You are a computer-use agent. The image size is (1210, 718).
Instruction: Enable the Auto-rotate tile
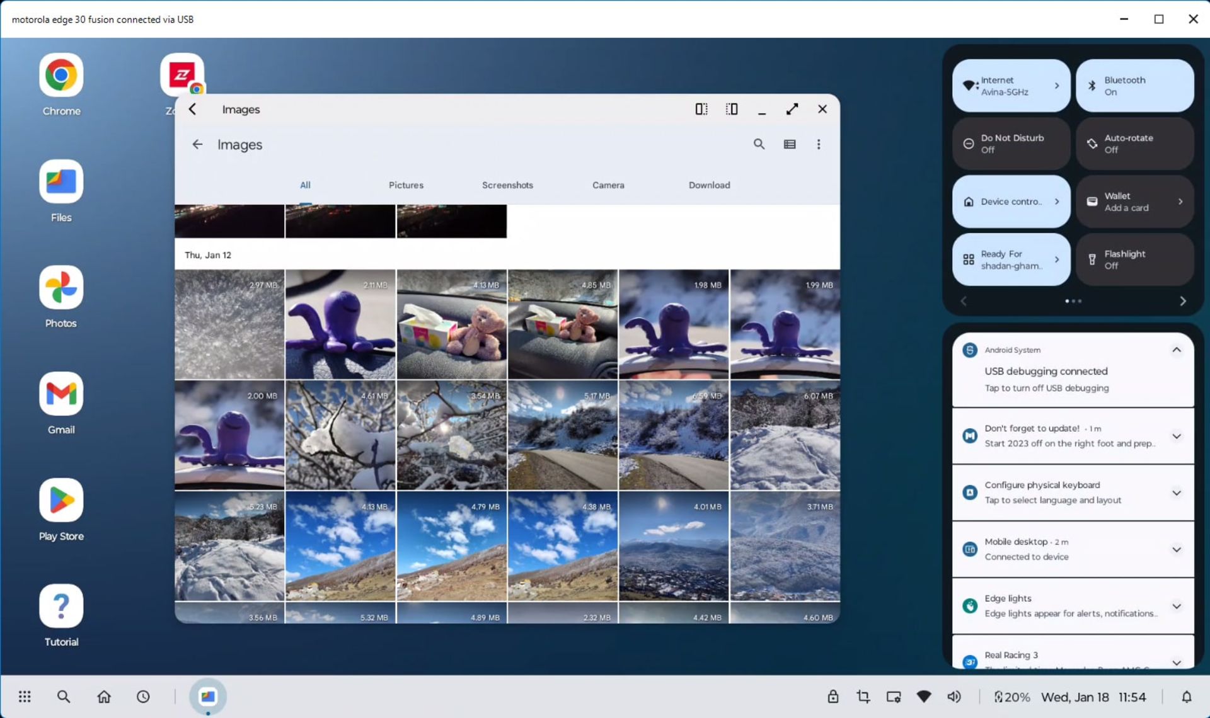pos(1134,144)
